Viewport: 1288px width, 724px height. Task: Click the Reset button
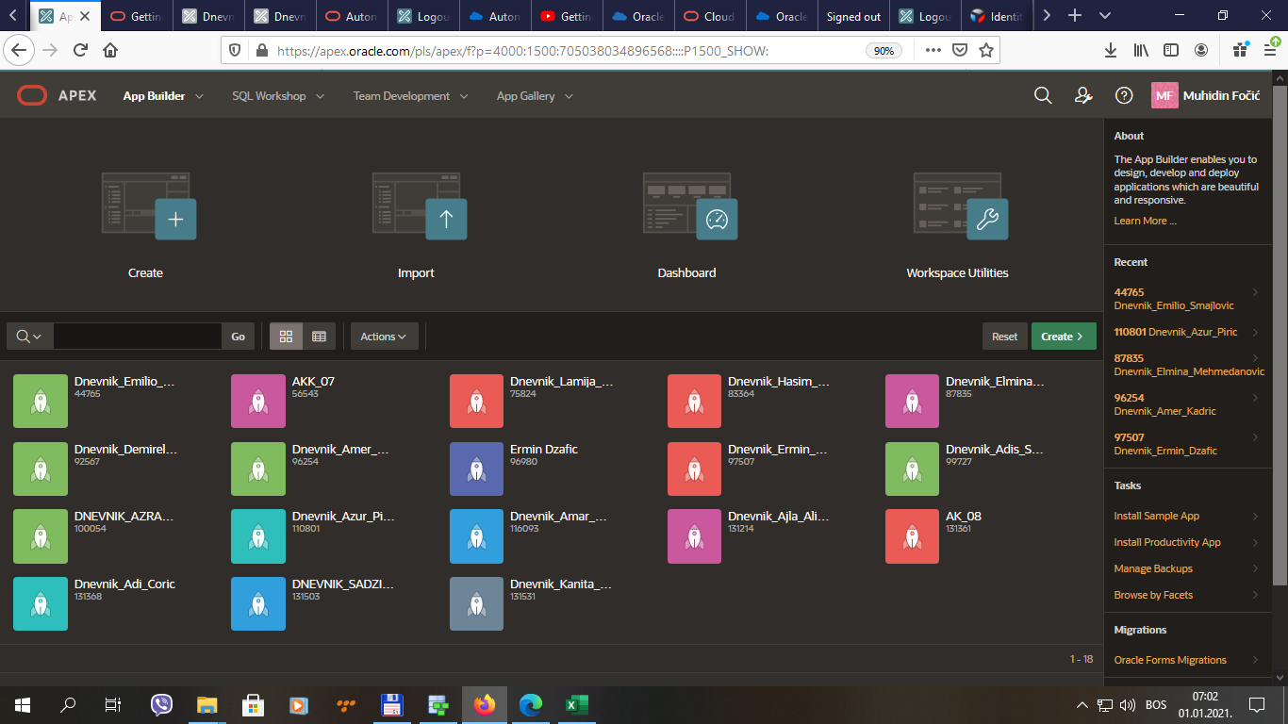(1004, 337)
